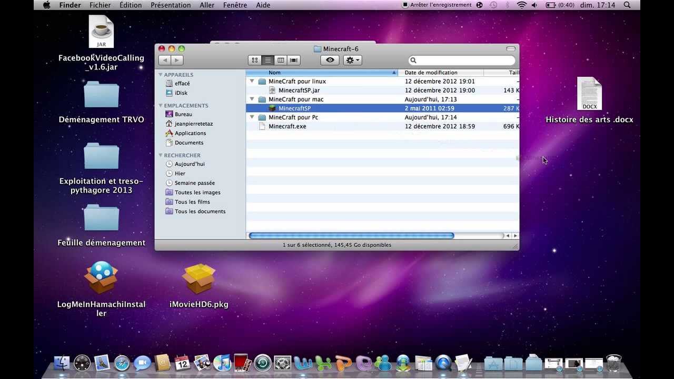Select the MineCraft pour linux folder row
This screenshot has width=674, height=379.
point(383,82)
